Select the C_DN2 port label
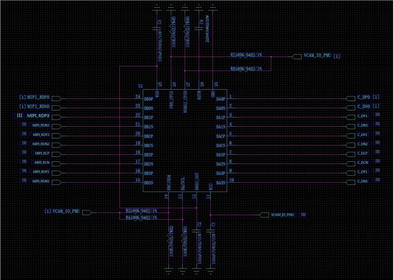The image size is (393, 280). tap(363, 144)
